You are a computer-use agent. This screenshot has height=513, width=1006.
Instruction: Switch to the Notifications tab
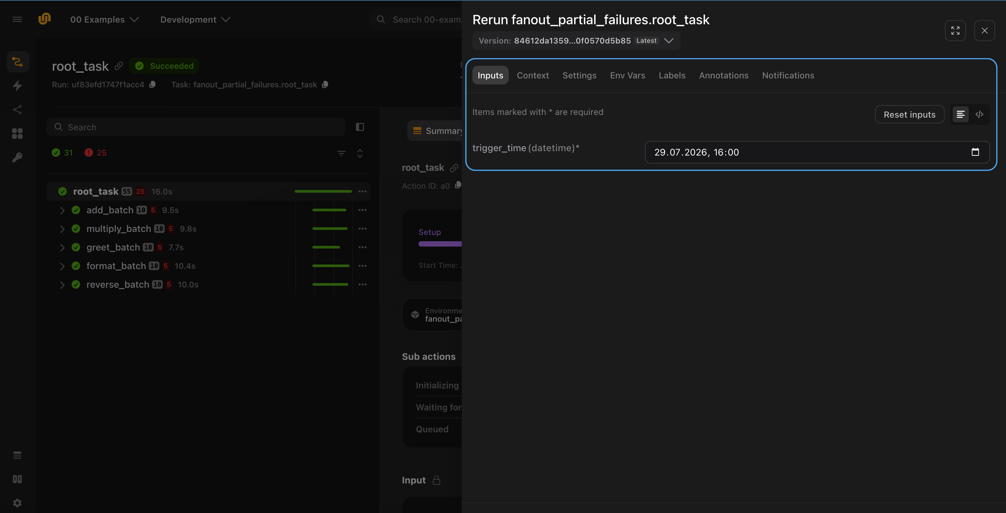pyautogui.click(x=788, y=75)
